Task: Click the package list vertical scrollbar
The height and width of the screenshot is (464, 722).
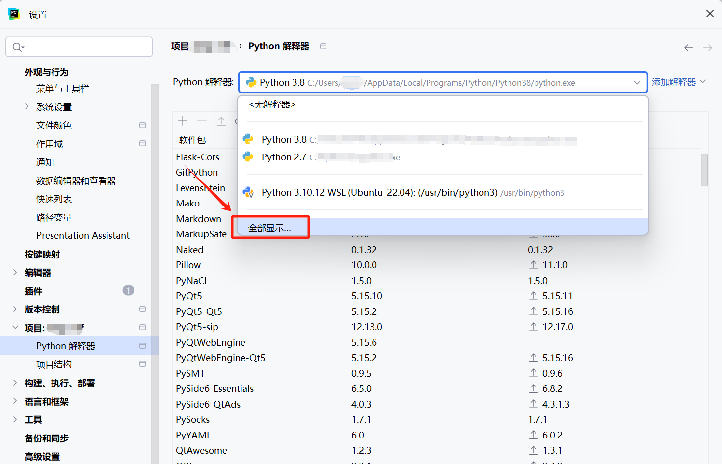Action: tap(704, 170)
